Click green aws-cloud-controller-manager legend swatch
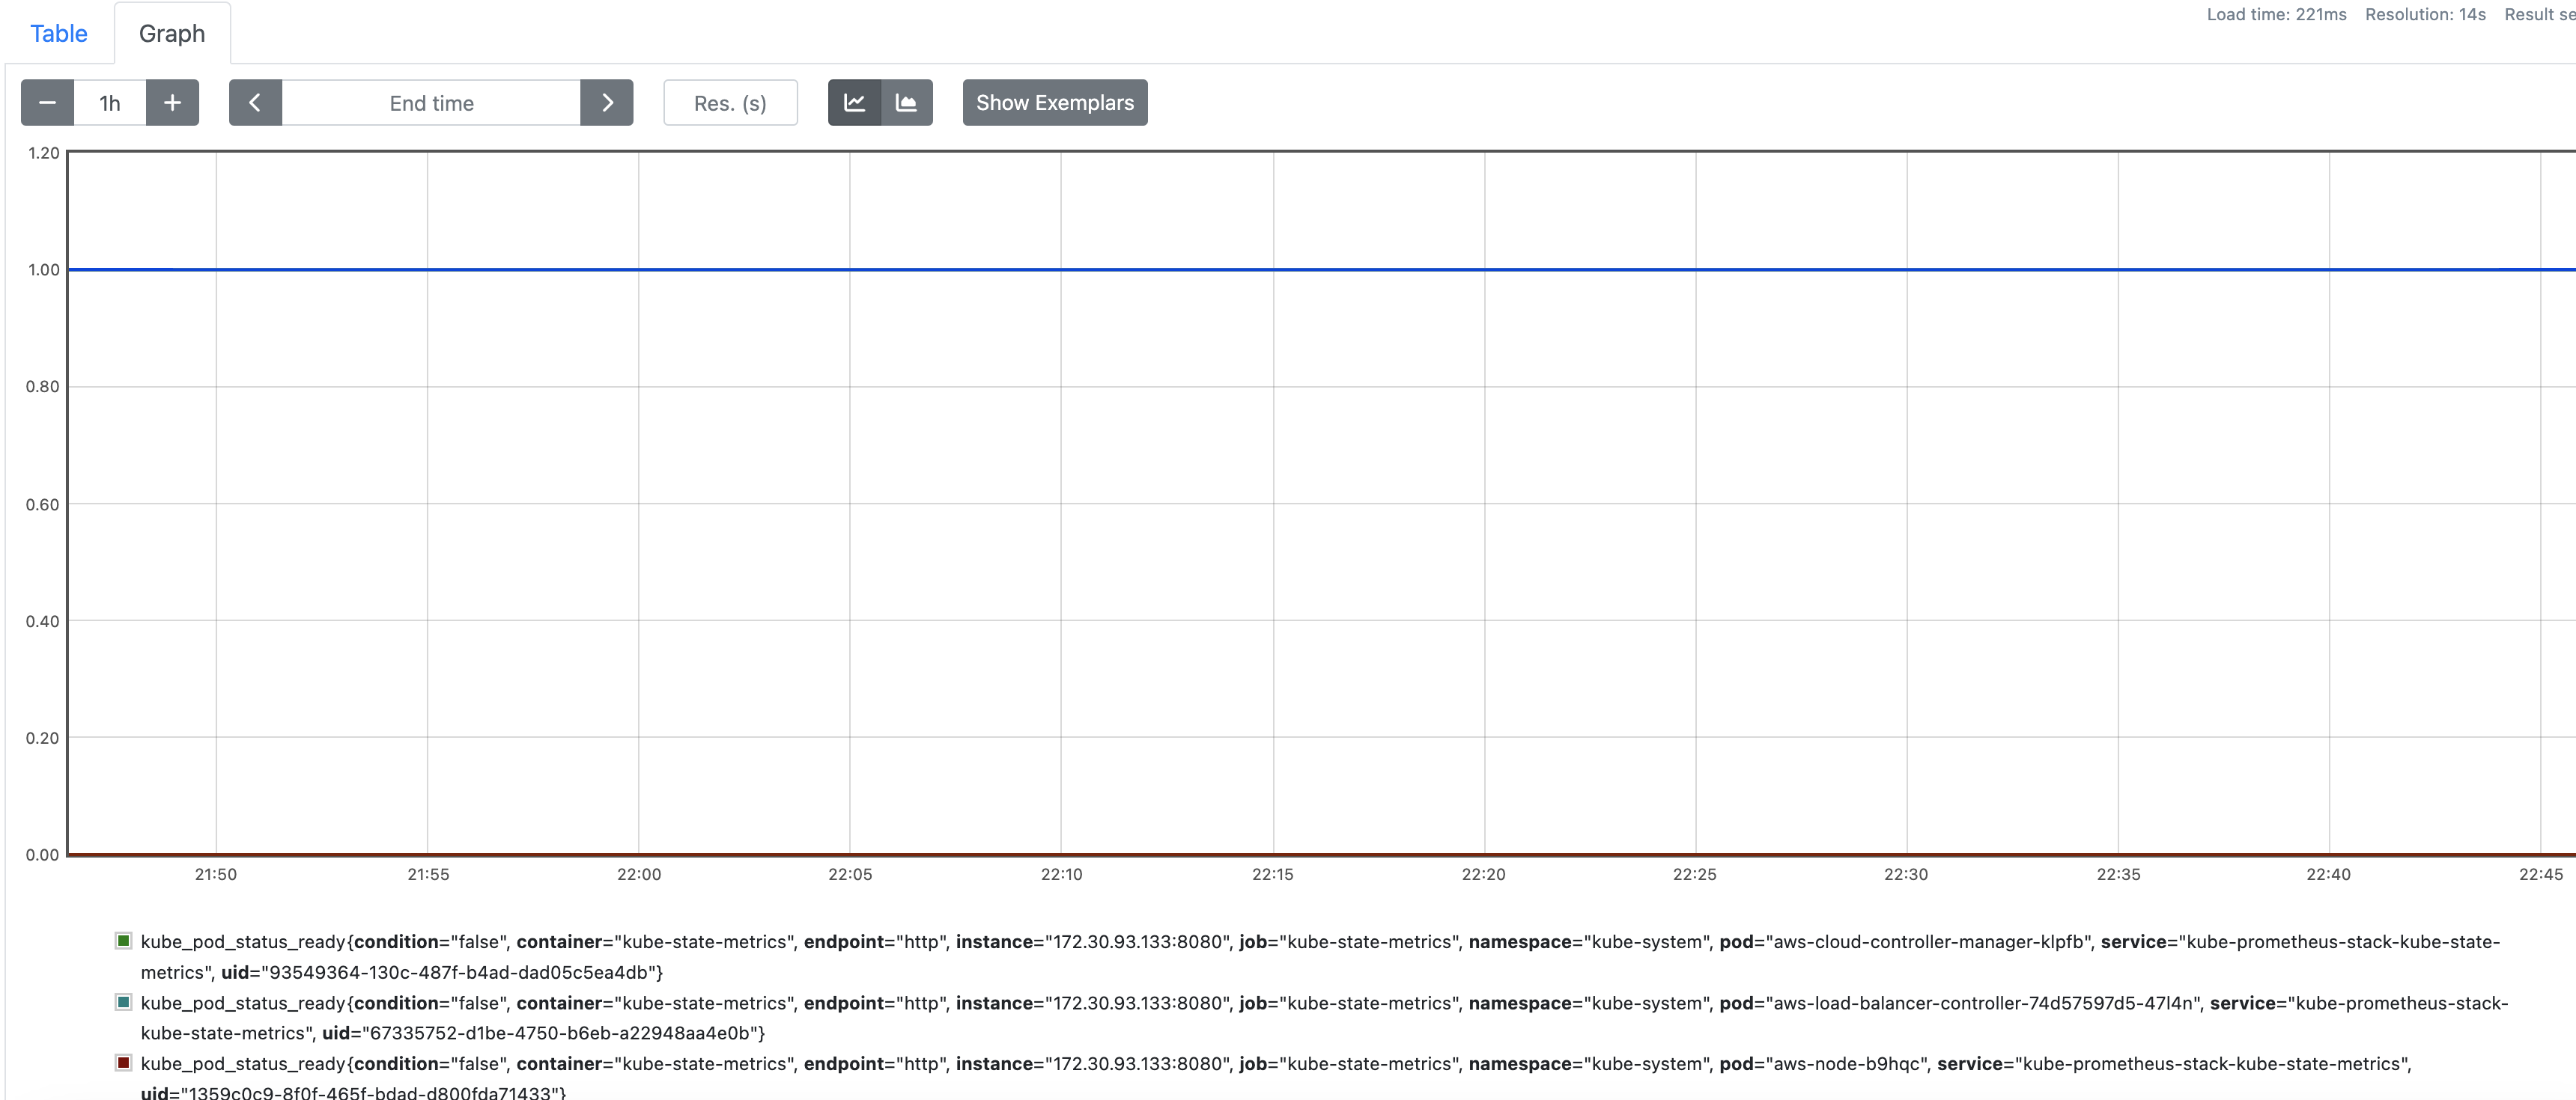The height and width of the screenshot is (1100, 2576). [123, 940]
